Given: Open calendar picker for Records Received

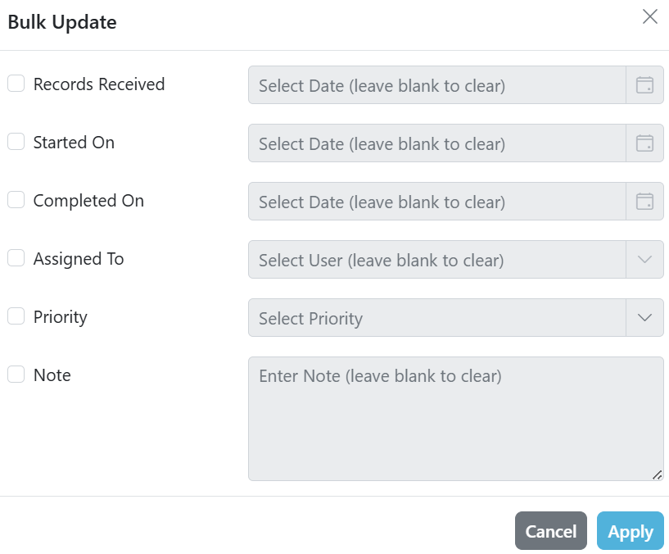Looking at the screenshot, I should (x=644, y=84).
